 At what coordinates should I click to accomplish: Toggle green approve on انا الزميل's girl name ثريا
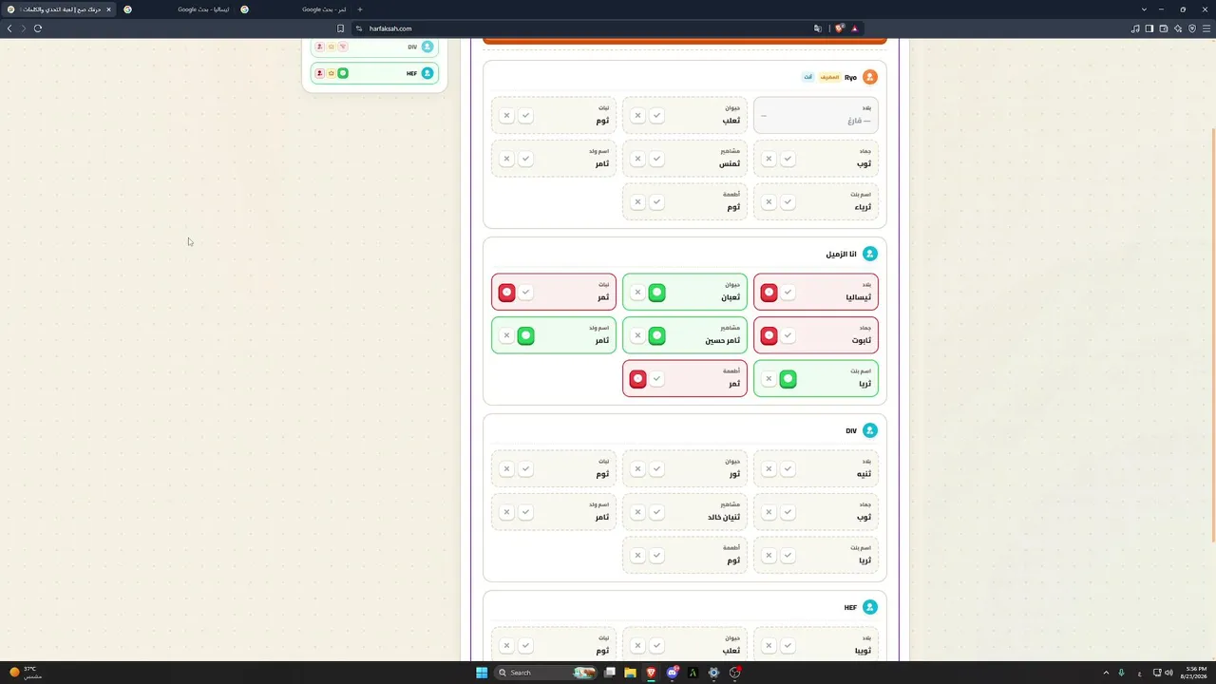click(788, 379)
